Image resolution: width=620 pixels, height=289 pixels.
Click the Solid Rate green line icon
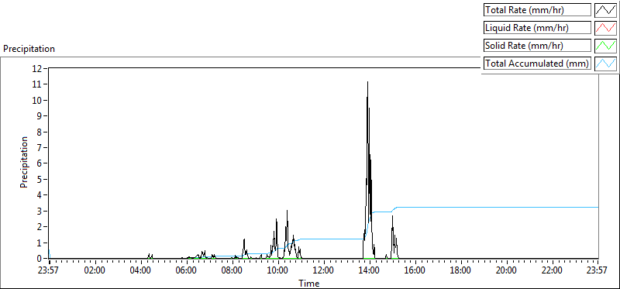tap(605, 46)
